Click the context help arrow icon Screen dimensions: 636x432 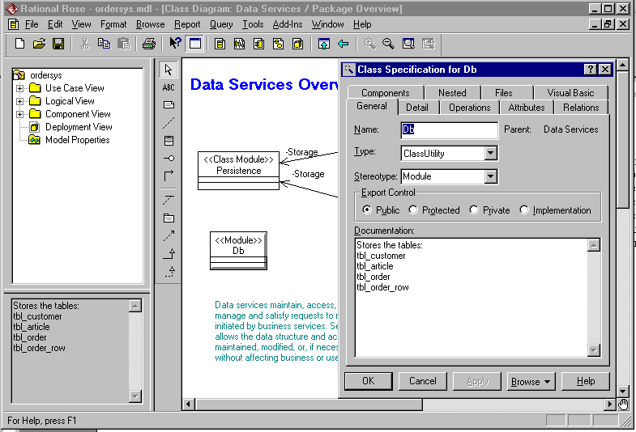pos(175,44)
